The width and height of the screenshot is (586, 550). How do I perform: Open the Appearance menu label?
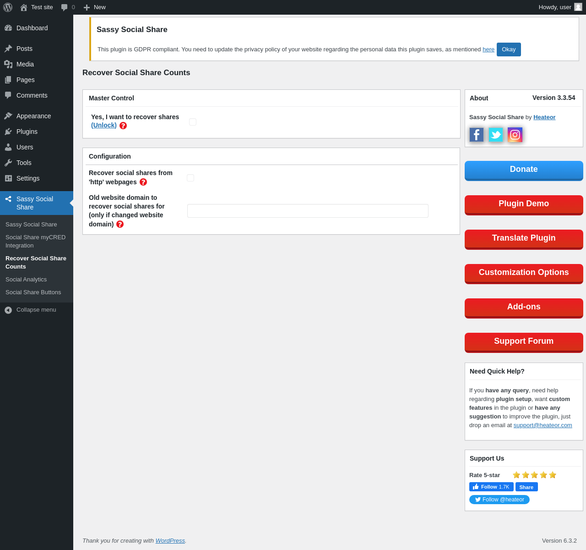[x=33, y=116]
